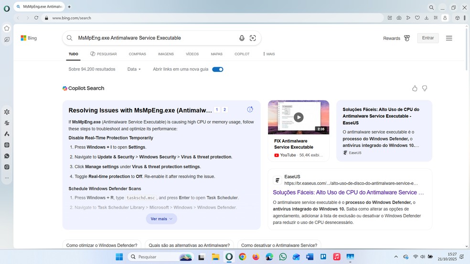Switch to the PESQUISAR tab
Screen dimensions: 470x264
click(104, 54)
